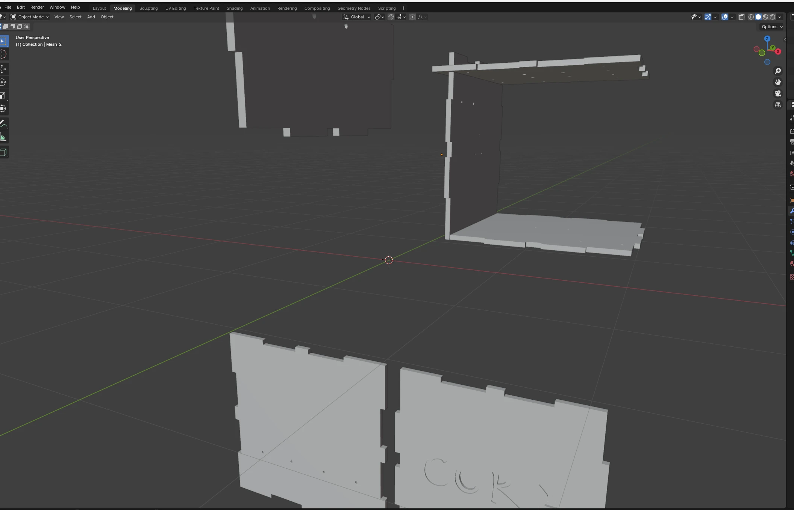This screenshot has width=794, height=510.
Task: Switch to rendered shading
Action: [773, 17]
